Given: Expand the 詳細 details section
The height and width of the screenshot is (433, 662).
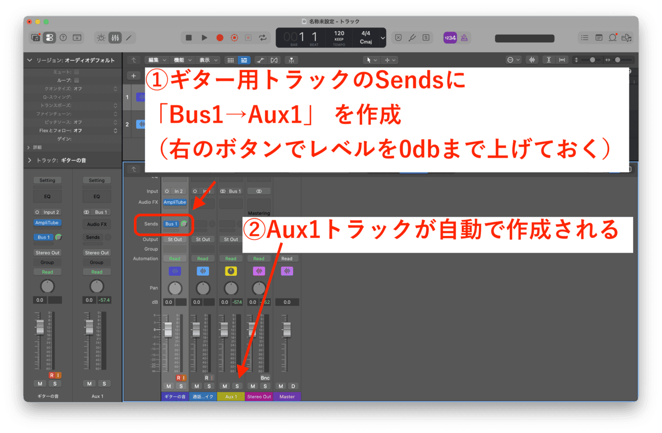Looking at the screenshot, I should [29, 147].
